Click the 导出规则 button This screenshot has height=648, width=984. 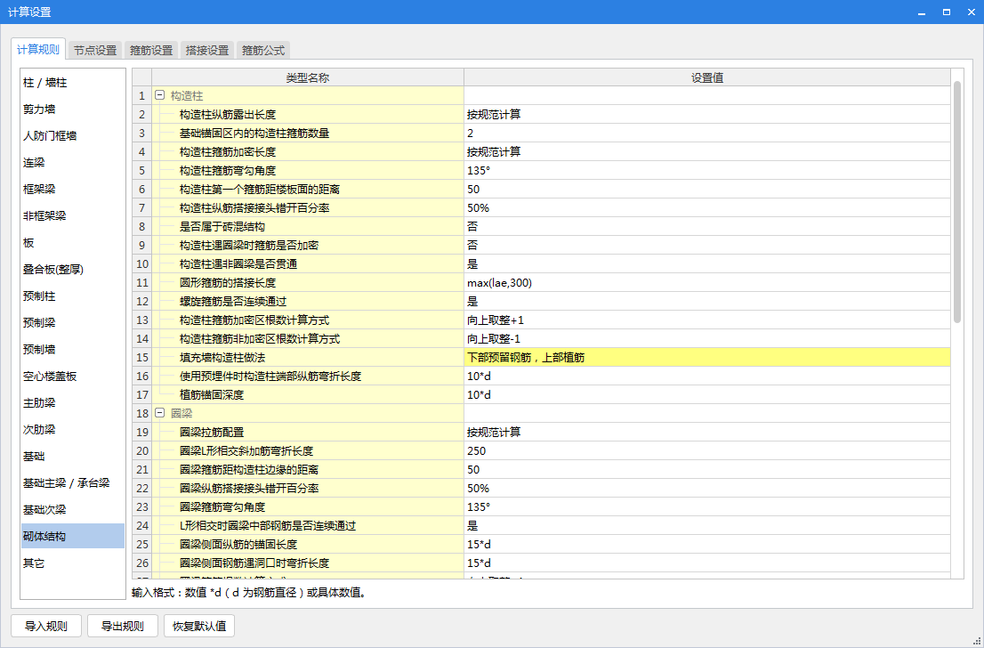[123, 626]
